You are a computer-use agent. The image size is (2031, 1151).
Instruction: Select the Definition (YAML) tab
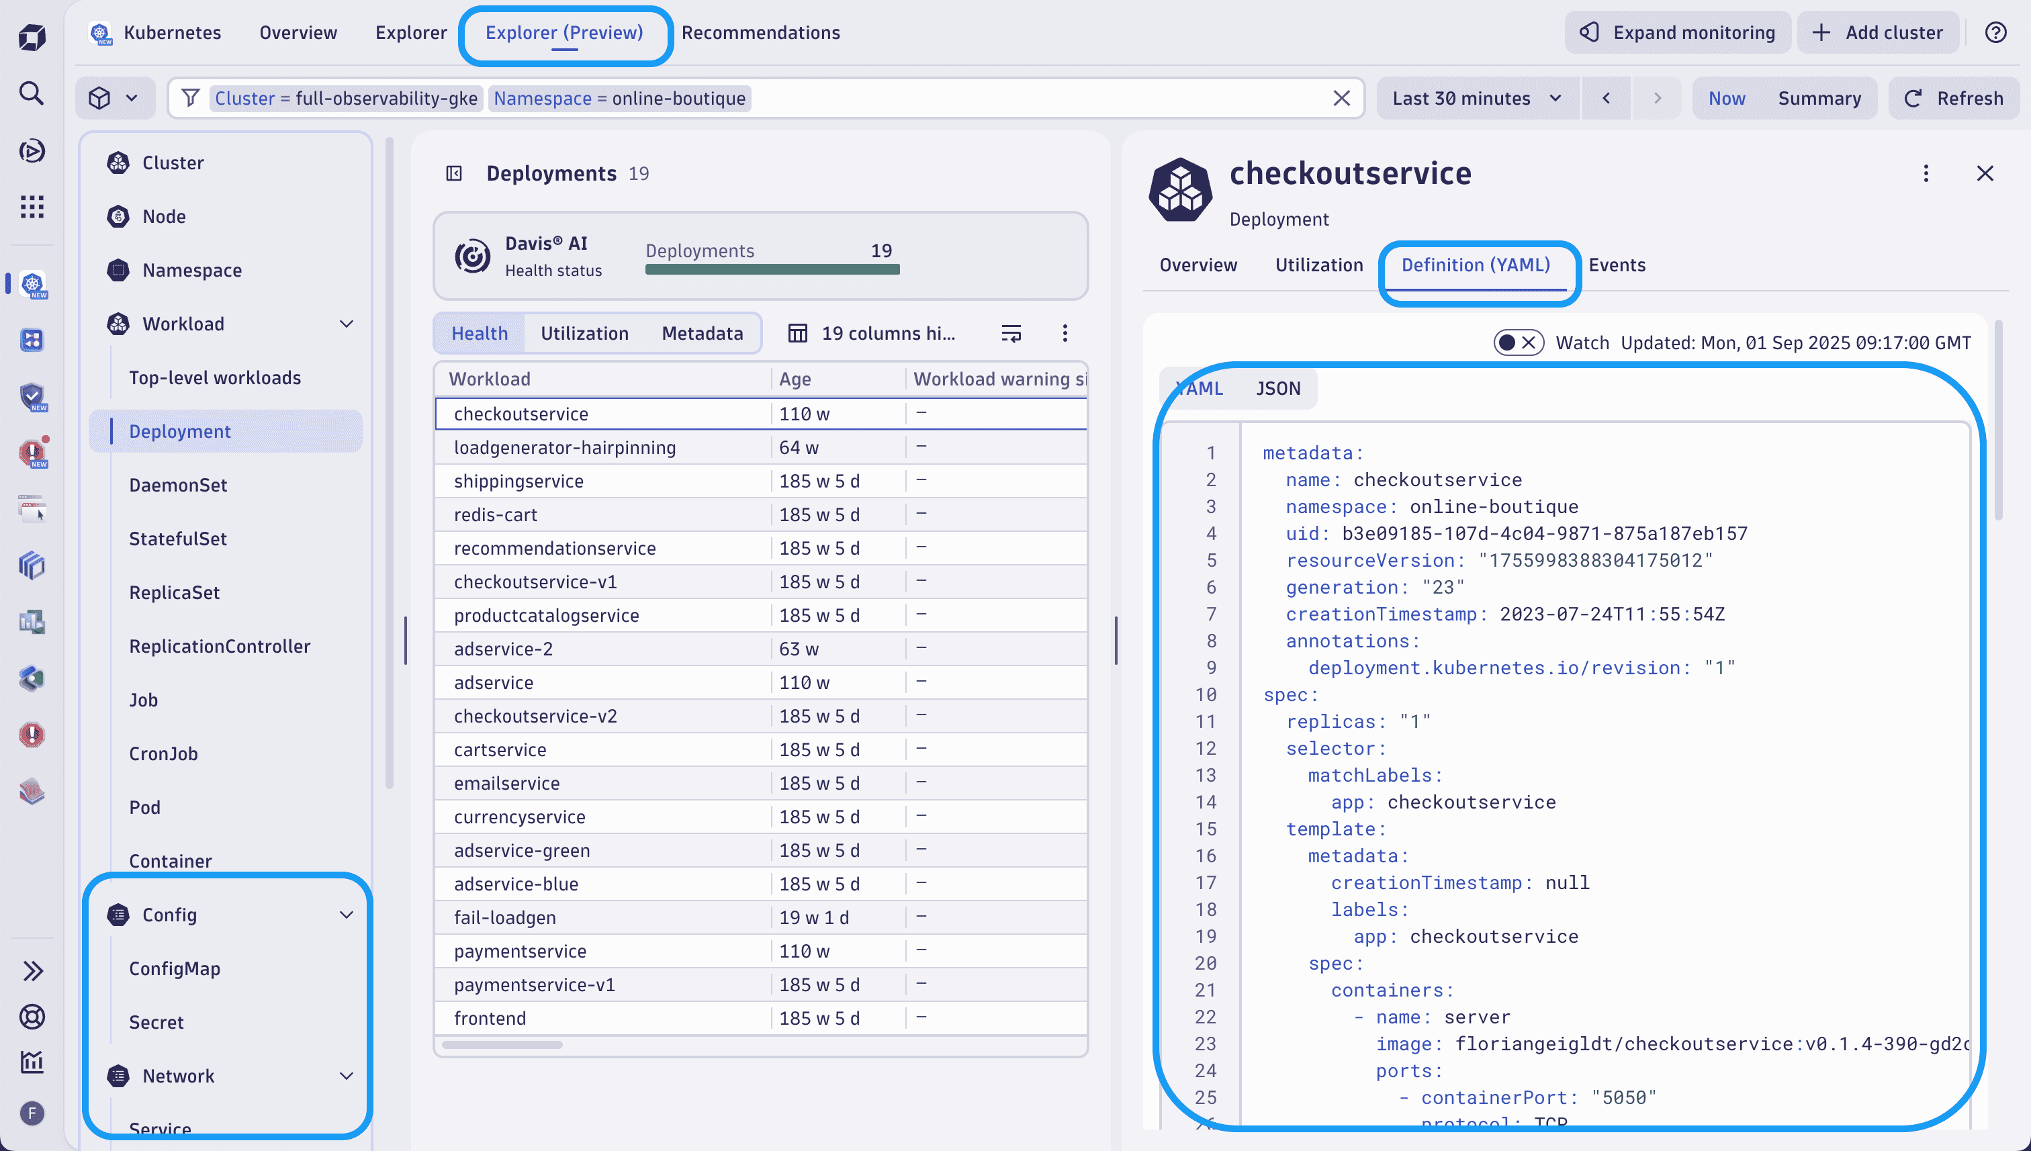pyautogui.click(x=1475, y=265)
